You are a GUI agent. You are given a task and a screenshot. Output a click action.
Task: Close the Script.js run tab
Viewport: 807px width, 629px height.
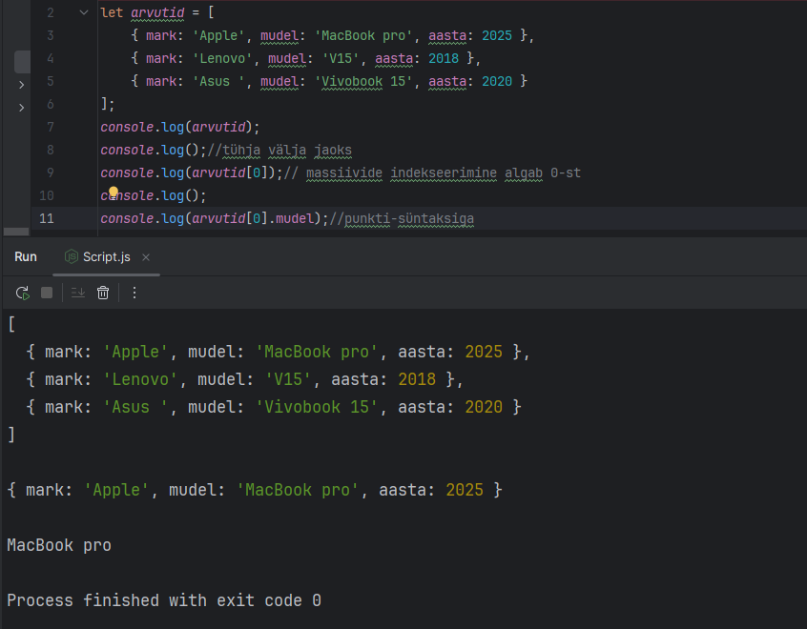[147, 258]
